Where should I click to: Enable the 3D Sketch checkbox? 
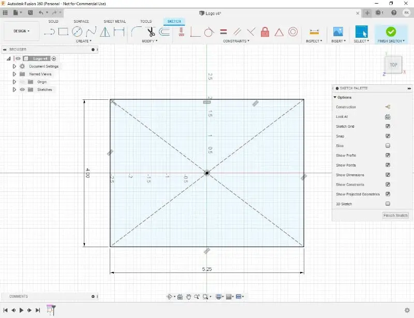[x=388, y=204]
